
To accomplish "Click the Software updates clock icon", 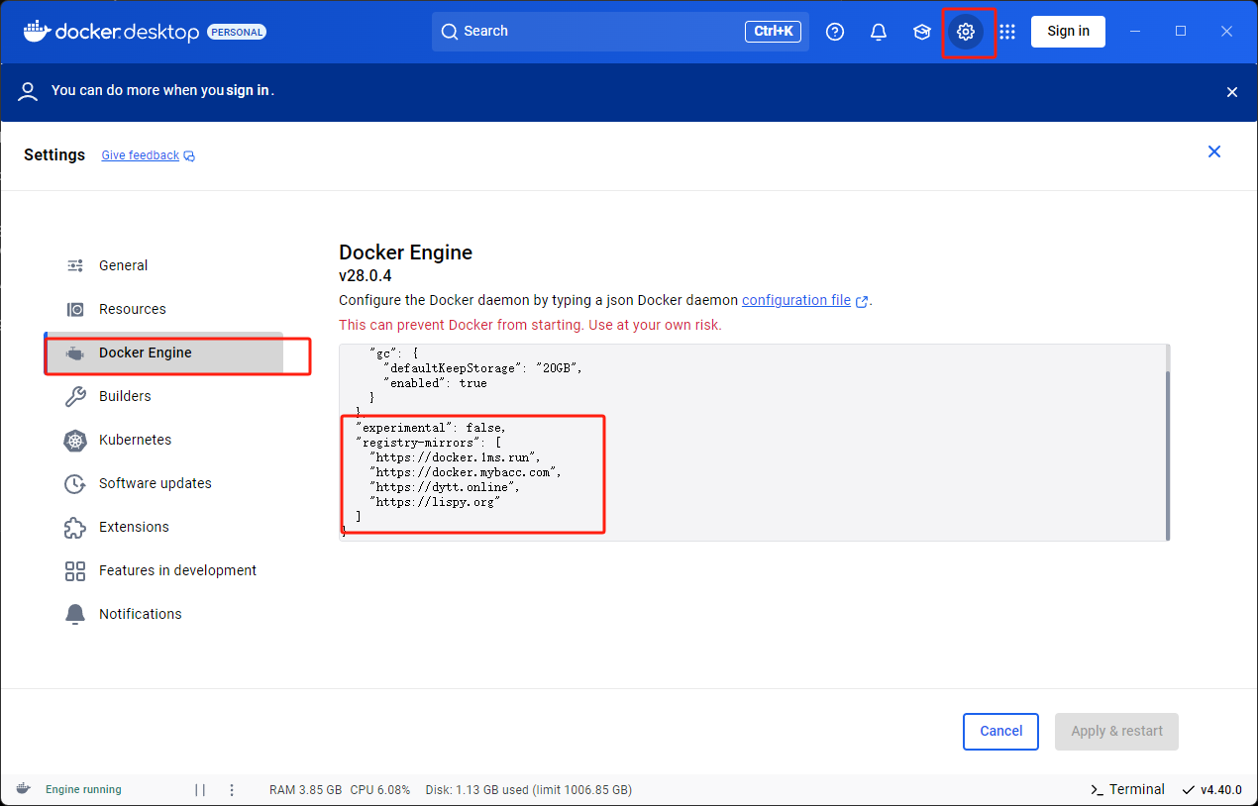I will pyautogui.click(x=75, y=483).
